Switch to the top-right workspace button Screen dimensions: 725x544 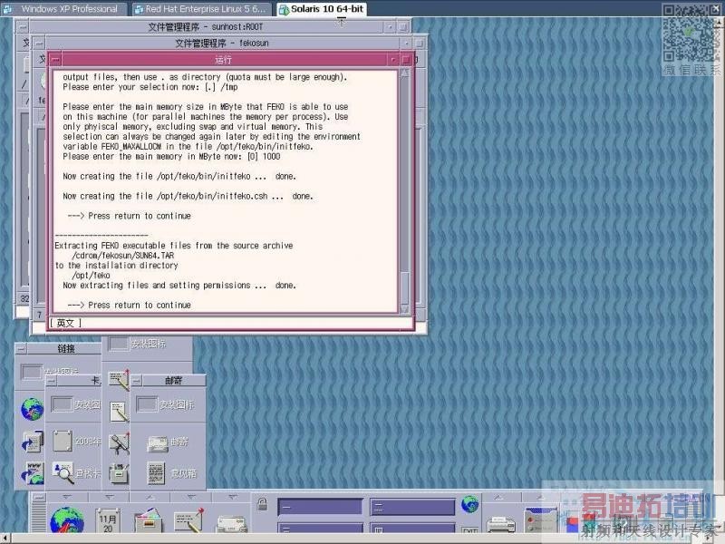coord(412,507)
